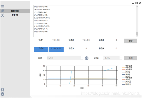Click the Series5 legend entry
The image size is (142, 98).
click(126, 73)
